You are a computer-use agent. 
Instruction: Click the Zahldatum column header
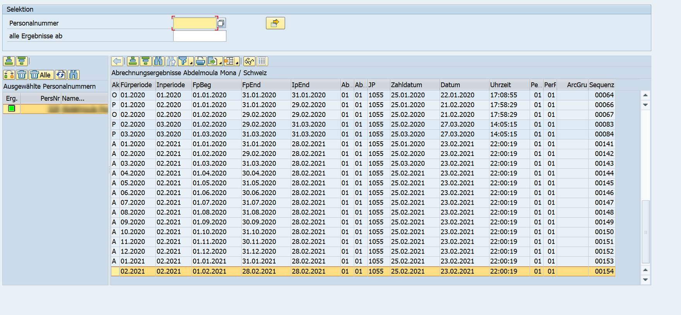pyautogui.click(x=406, y=85)
